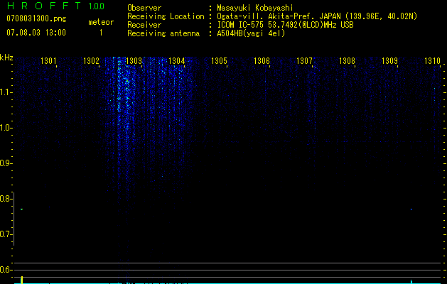Image resolution: width=447 pixels, height=284 pixels.
Task: Click the 1.0 kHz frequency label
Action: [5, 128]
